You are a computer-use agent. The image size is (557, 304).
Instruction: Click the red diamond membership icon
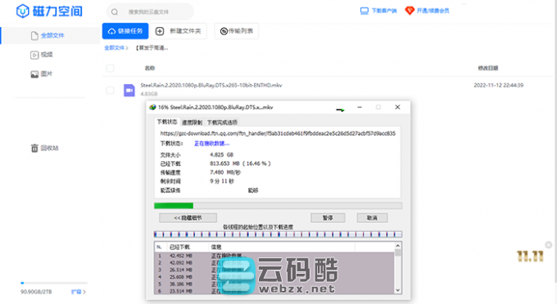click(x=410, y=11)
